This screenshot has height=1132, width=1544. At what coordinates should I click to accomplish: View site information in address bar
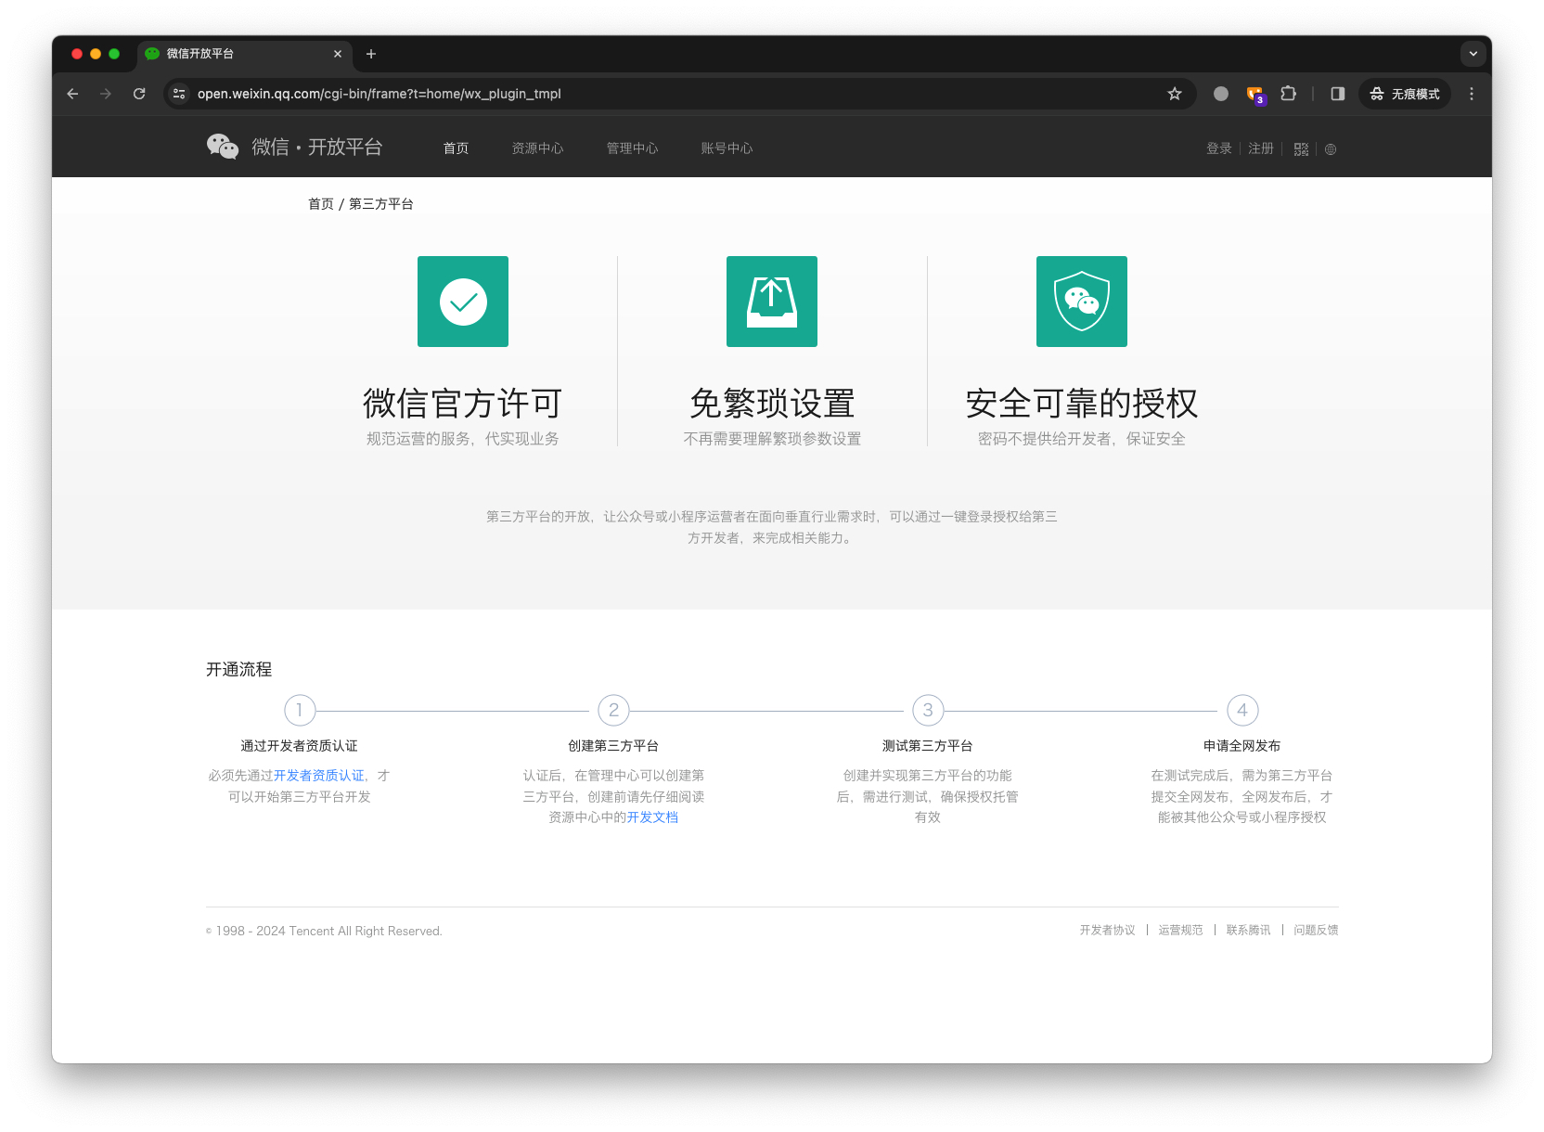pyautogui.click(x=180, y=94)
